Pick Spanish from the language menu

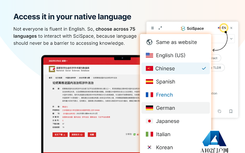[x=175, y=82]
